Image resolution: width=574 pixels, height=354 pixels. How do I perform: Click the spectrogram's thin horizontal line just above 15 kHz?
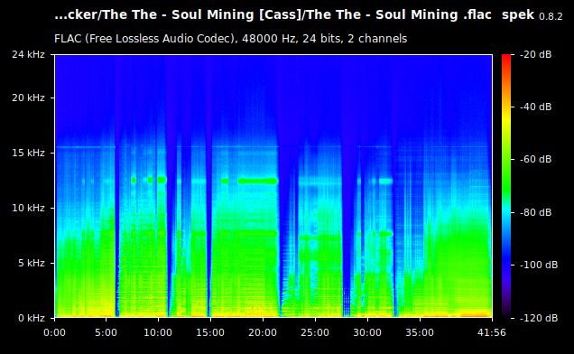tap(273, 147)
